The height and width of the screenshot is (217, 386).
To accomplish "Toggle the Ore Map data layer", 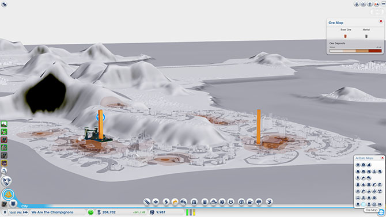I will (x=364, y=204).
